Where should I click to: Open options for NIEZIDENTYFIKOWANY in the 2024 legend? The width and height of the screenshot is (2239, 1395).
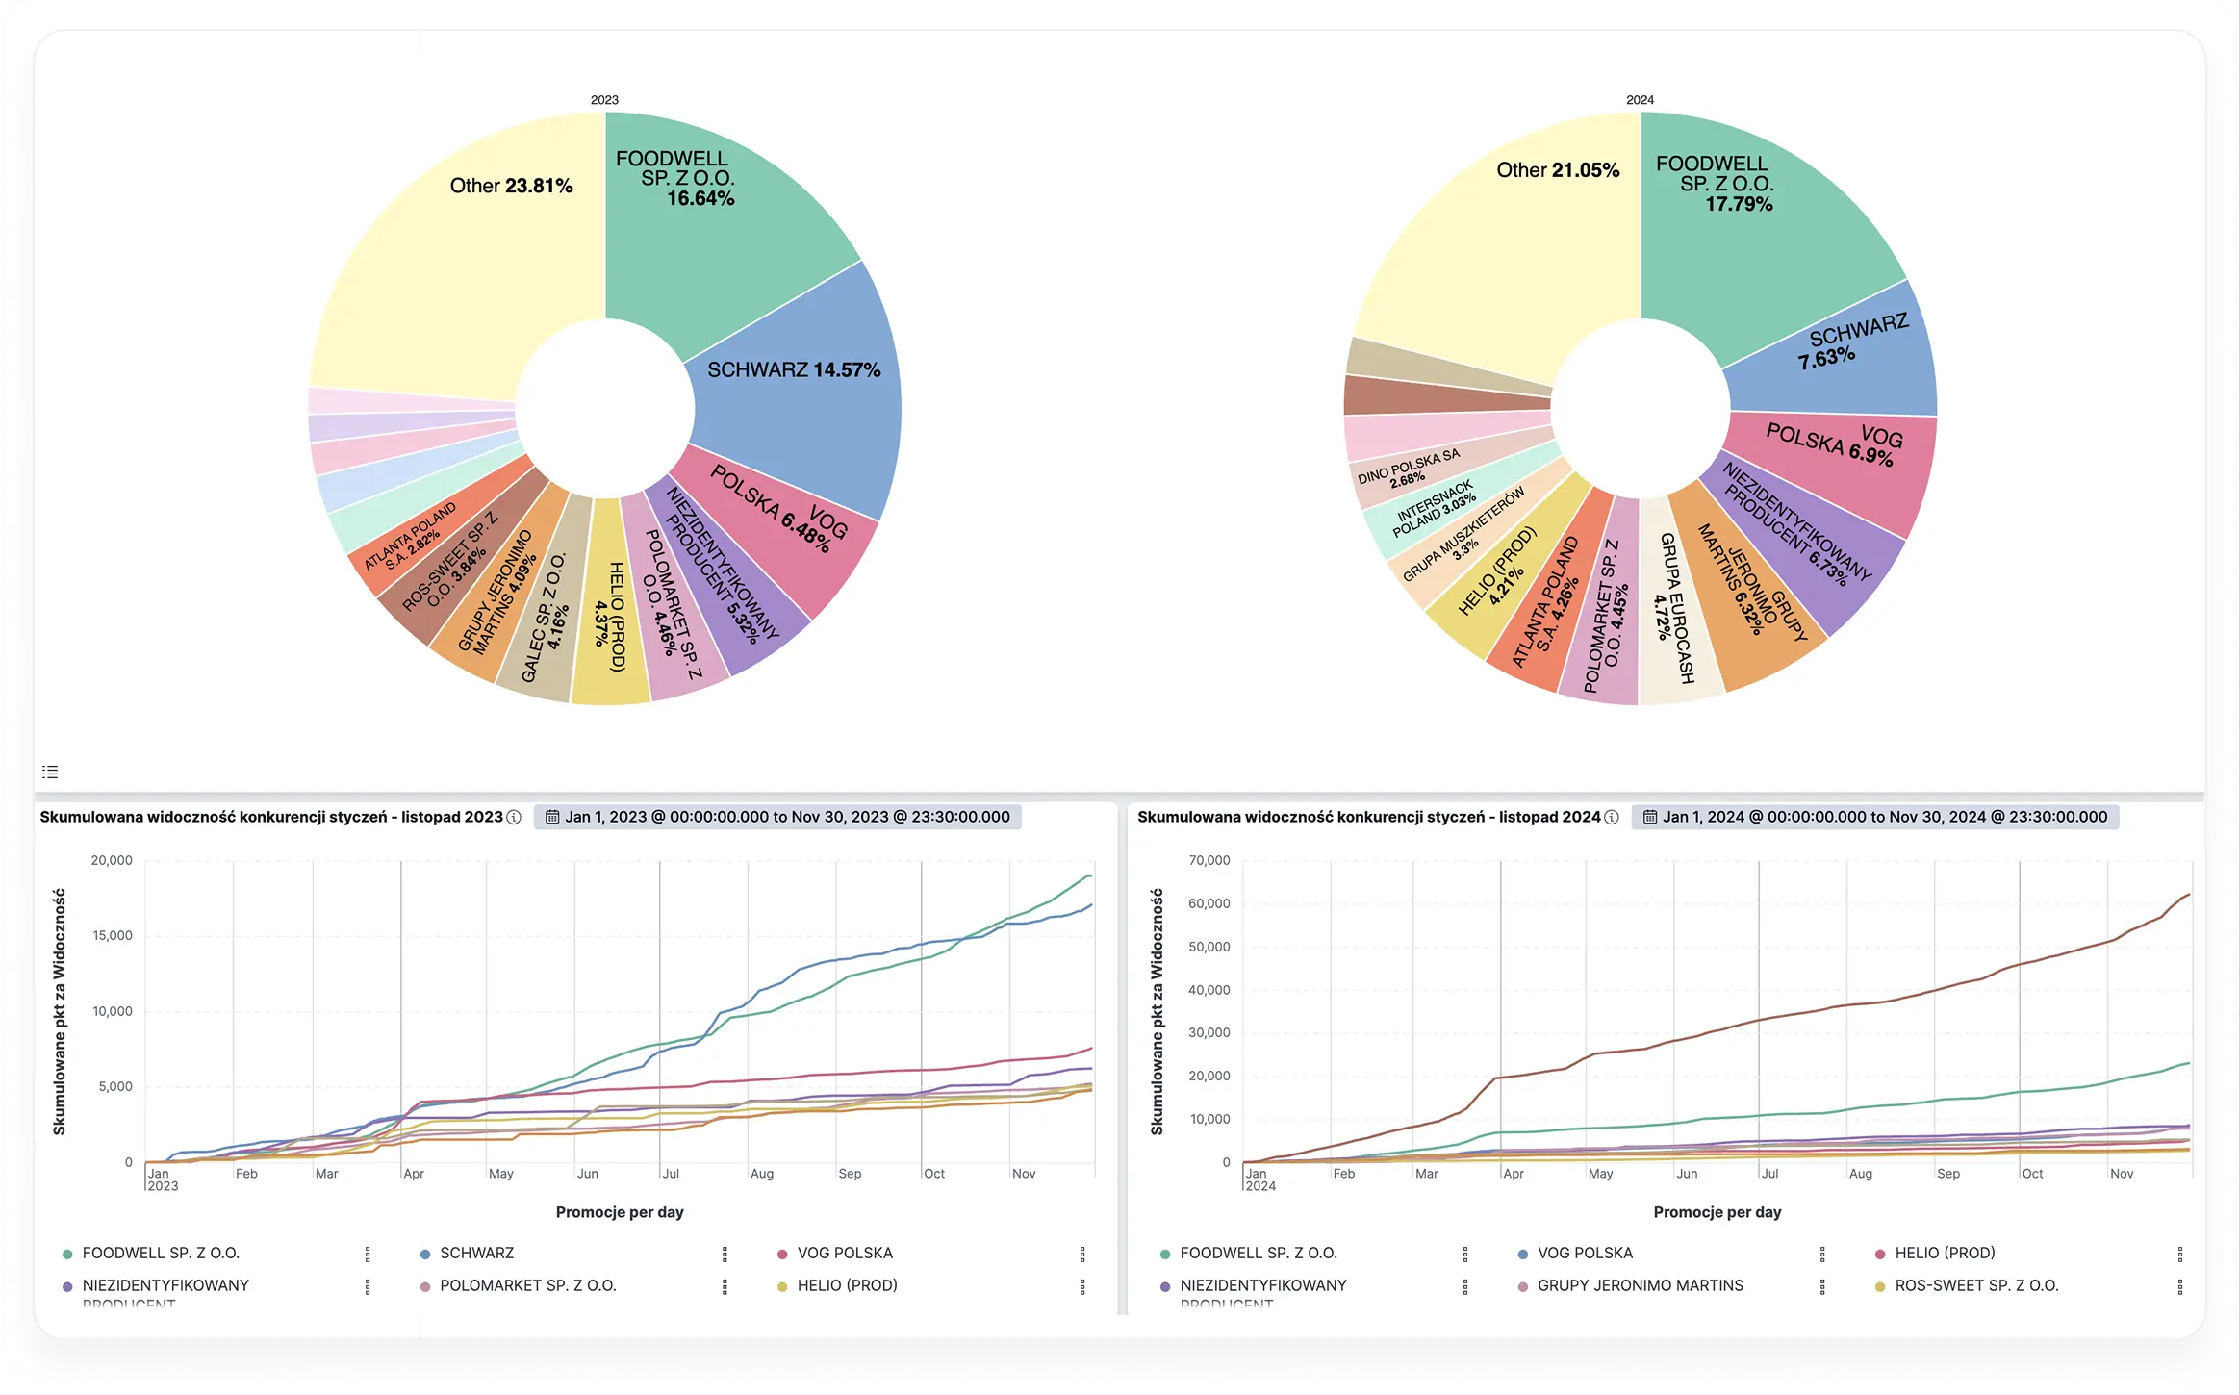[x=1465, y=1286]
